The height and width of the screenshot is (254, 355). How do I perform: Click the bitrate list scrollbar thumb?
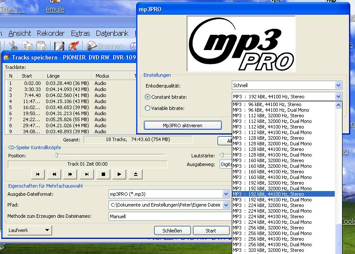click(x=338, y=239)
